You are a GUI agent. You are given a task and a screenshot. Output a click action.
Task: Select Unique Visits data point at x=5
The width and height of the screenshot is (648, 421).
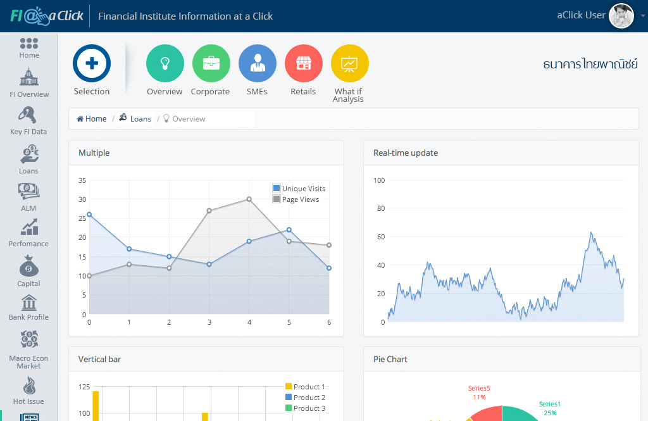(x=289, y=230)
